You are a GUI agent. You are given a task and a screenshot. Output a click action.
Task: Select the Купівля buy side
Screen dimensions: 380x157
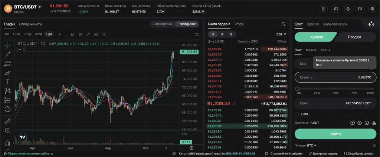[315, 37]
